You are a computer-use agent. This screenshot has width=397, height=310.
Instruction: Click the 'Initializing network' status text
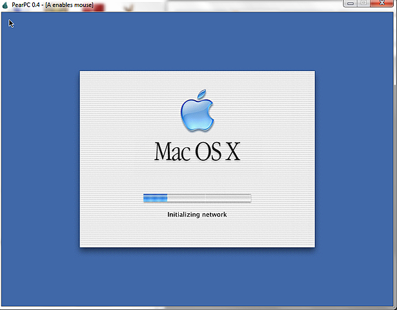[x=197, y=214]
